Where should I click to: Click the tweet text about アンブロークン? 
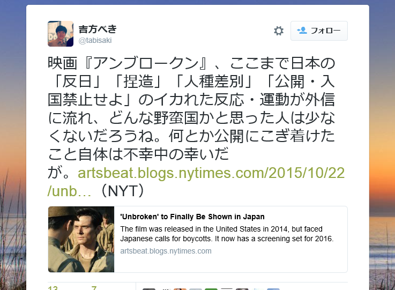[x=191, y=108]
